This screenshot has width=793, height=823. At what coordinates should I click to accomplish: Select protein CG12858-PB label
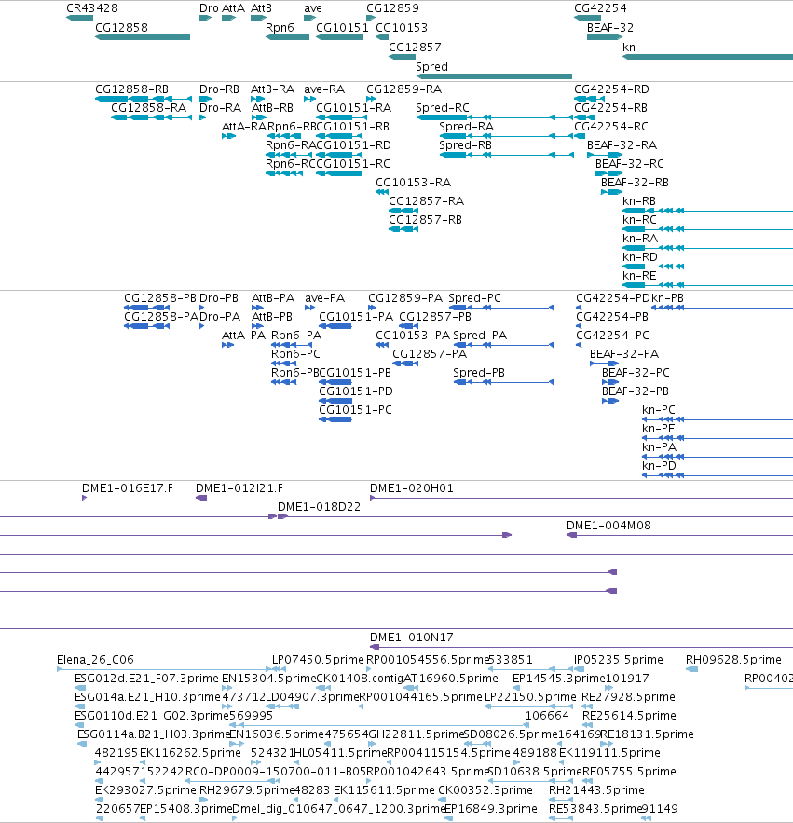160,298
